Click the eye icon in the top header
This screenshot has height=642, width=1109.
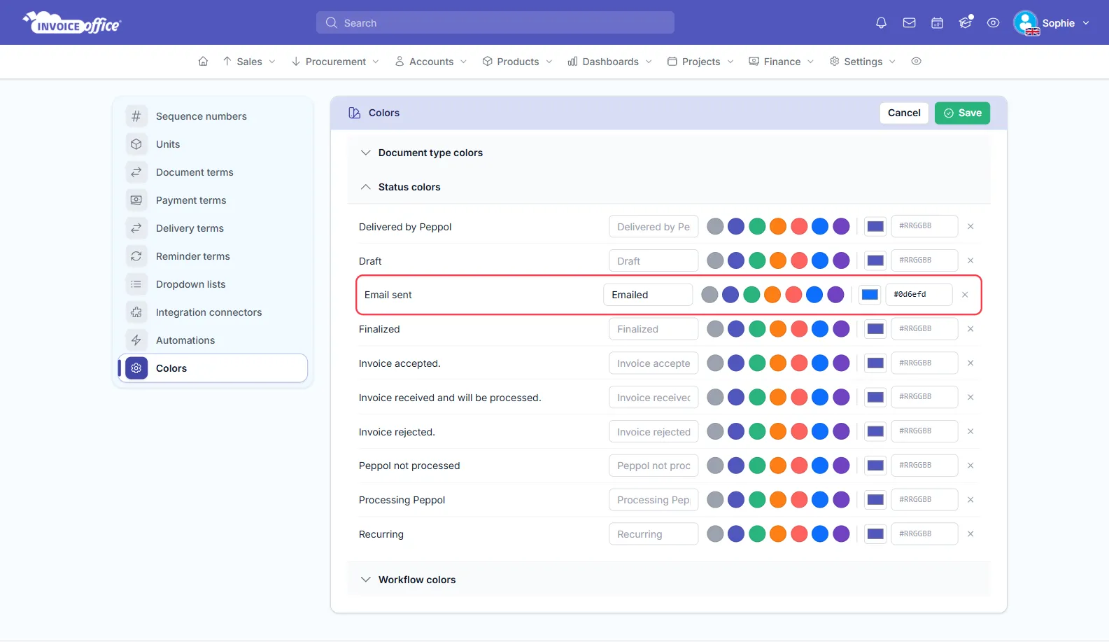[993, 23]
